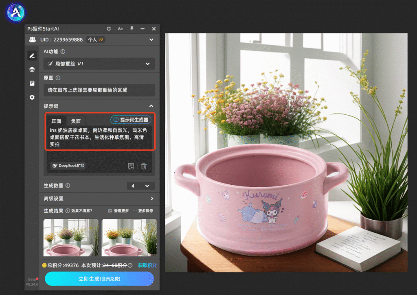Click the 个人 V3 membership badge

[95, 39]
